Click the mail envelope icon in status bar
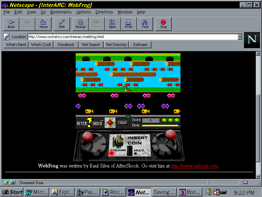Image resolution: width=262 pixels, height=197 pixels. click(245, 183)
